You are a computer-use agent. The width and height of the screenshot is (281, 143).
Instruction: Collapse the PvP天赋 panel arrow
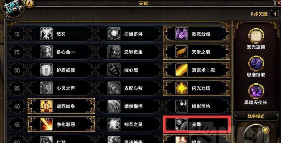pos(275,14)
